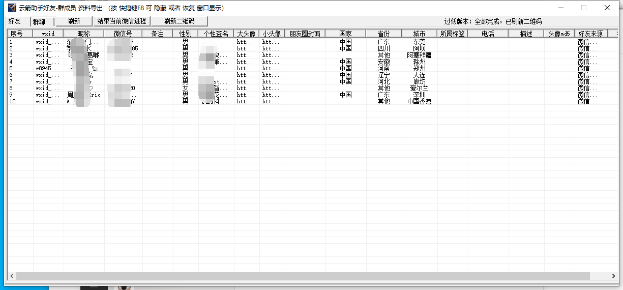The height and width of the screenshot is (290, 623).
Task: Select the city cell 郑州
Action: click(420, 68)
